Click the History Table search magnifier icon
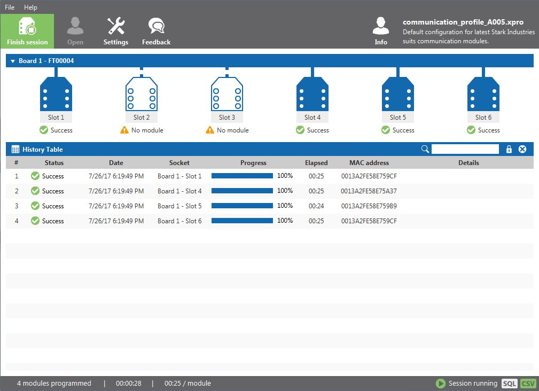Viewport: 539px width, 391px height. [425, 149]
